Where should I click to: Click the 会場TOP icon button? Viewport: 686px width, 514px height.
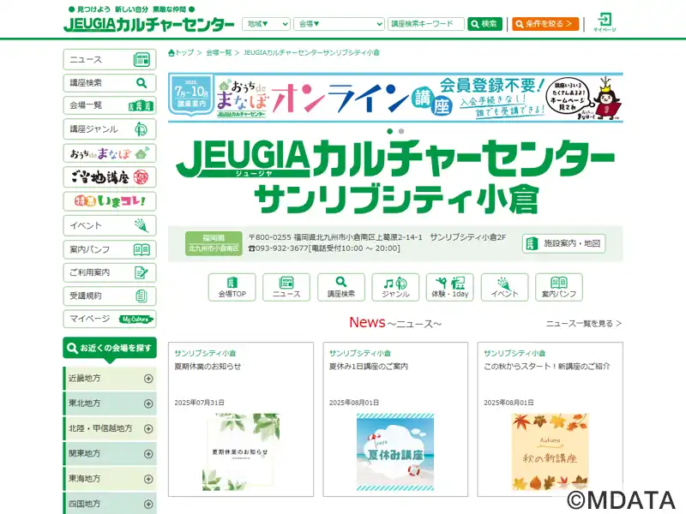click(x=232, y=287)
